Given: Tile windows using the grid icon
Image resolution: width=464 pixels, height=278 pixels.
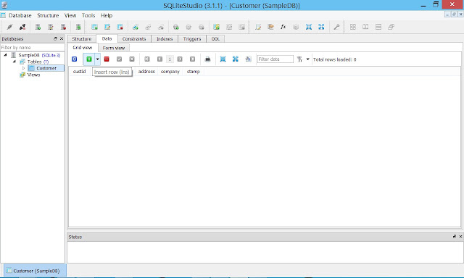Looking at the screenshot, I should [x=353, y=27].
